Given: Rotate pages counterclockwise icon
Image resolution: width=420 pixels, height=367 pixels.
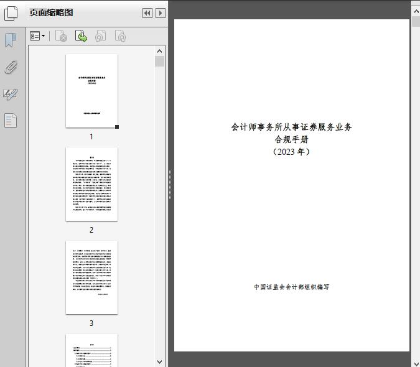Looking at the screenshot, I should 100,36.
